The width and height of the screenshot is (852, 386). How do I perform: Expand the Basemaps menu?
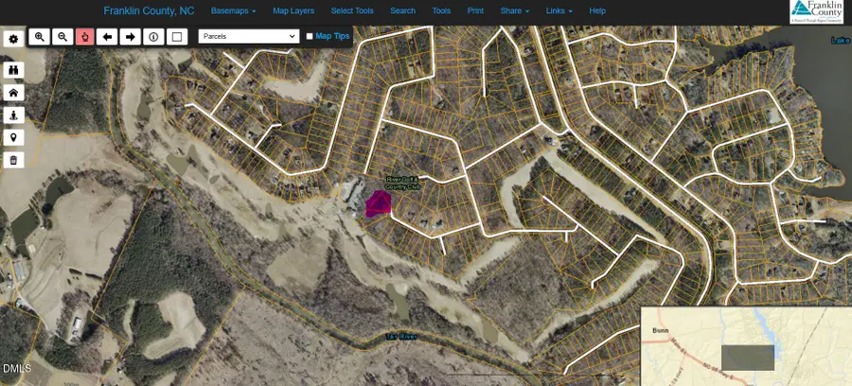pos(233,10)
